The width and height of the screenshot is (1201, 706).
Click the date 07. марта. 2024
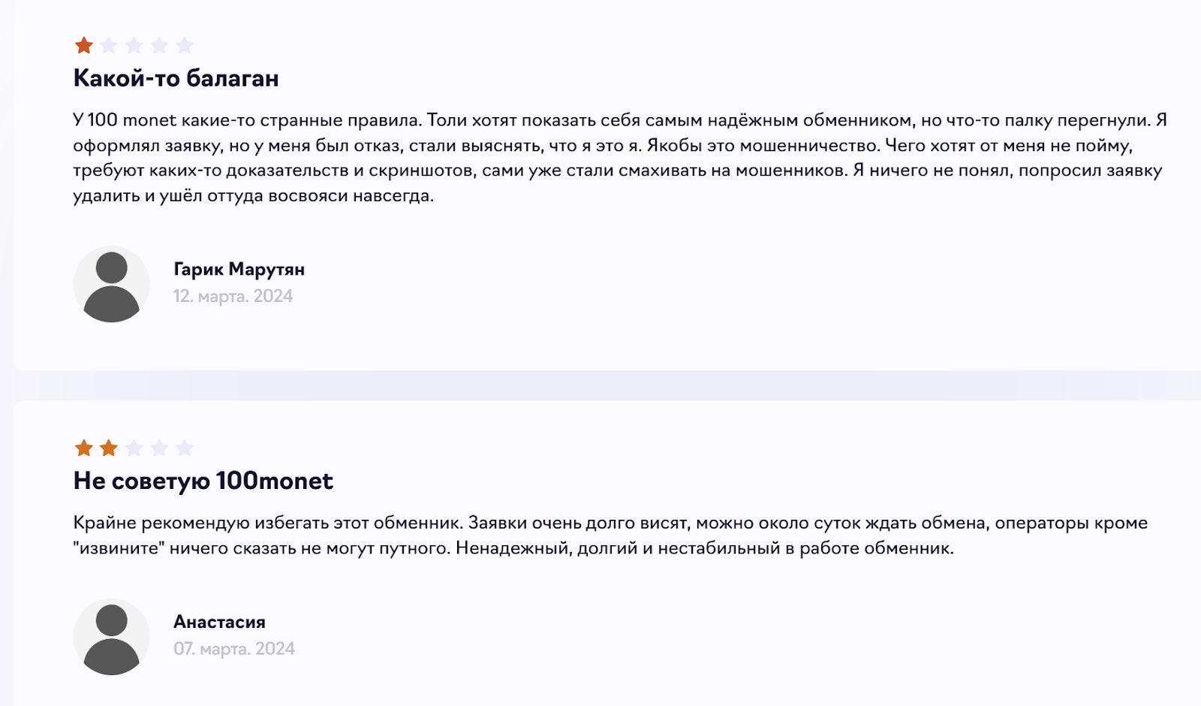coord(234,648)
